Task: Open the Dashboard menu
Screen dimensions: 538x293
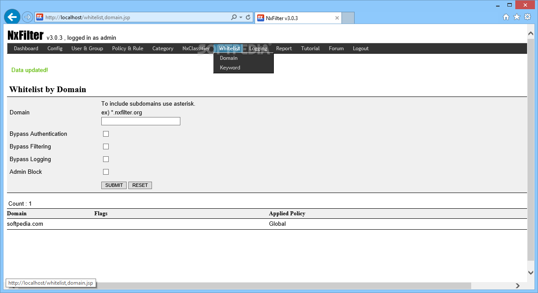Action: tap(26, 48)
